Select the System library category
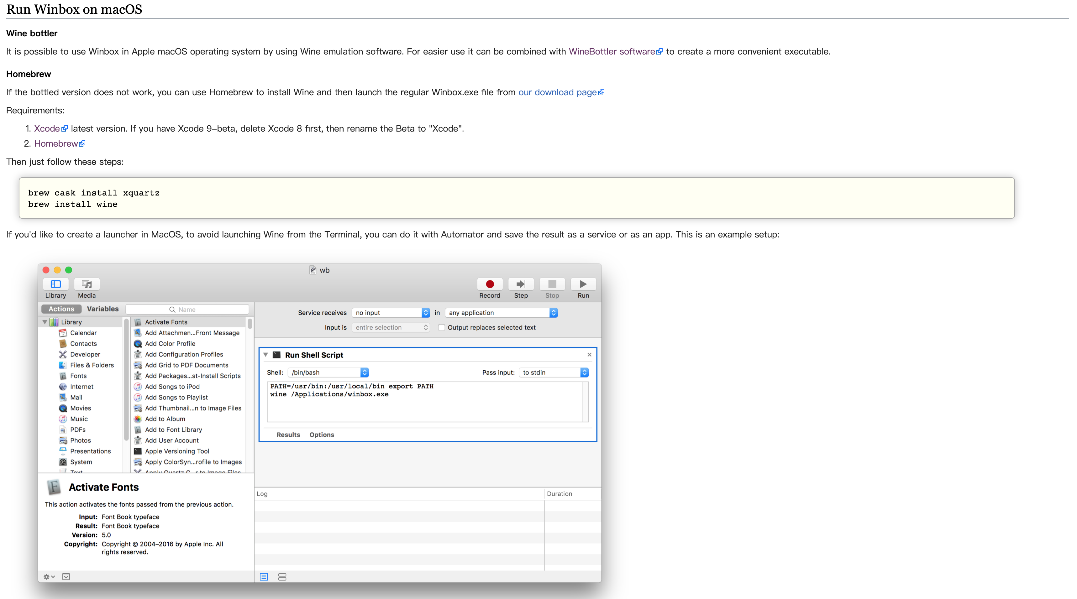 tap(81, 462)
